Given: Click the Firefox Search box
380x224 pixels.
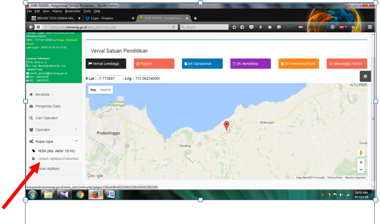Looking at the screenshot, I should 204,27.
